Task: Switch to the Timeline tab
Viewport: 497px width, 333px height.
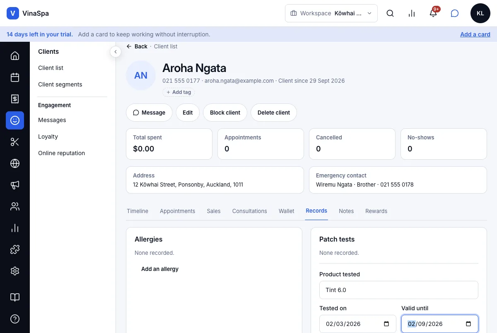Action: (138, 211)
